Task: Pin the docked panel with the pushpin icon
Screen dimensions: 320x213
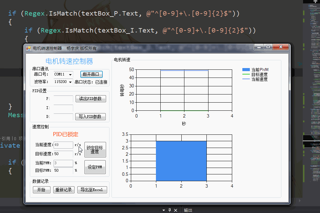Action: click(170, 210)
